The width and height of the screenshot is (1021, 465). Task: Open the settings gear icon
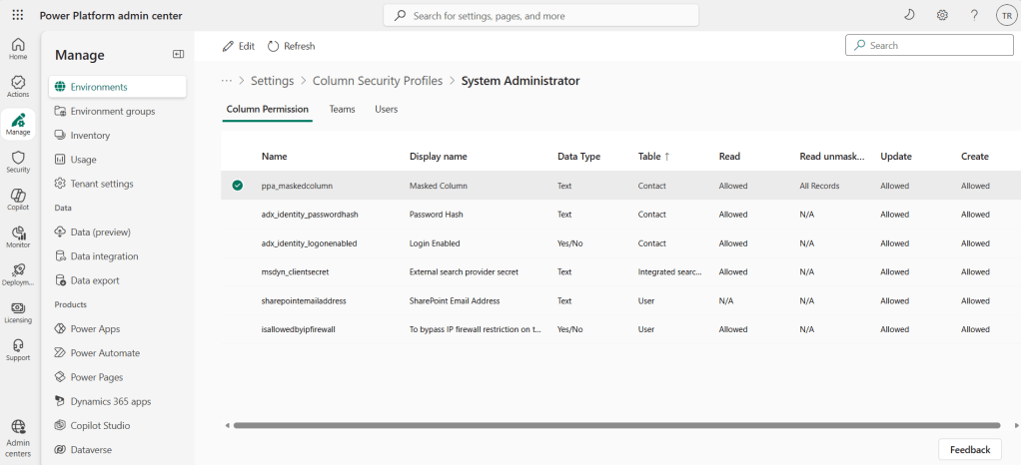(942, 16)
